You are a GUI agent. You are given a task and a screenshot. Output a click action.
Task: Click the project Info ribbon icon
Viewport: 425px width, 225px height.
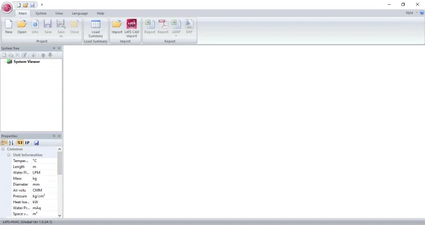pos(35,27)
